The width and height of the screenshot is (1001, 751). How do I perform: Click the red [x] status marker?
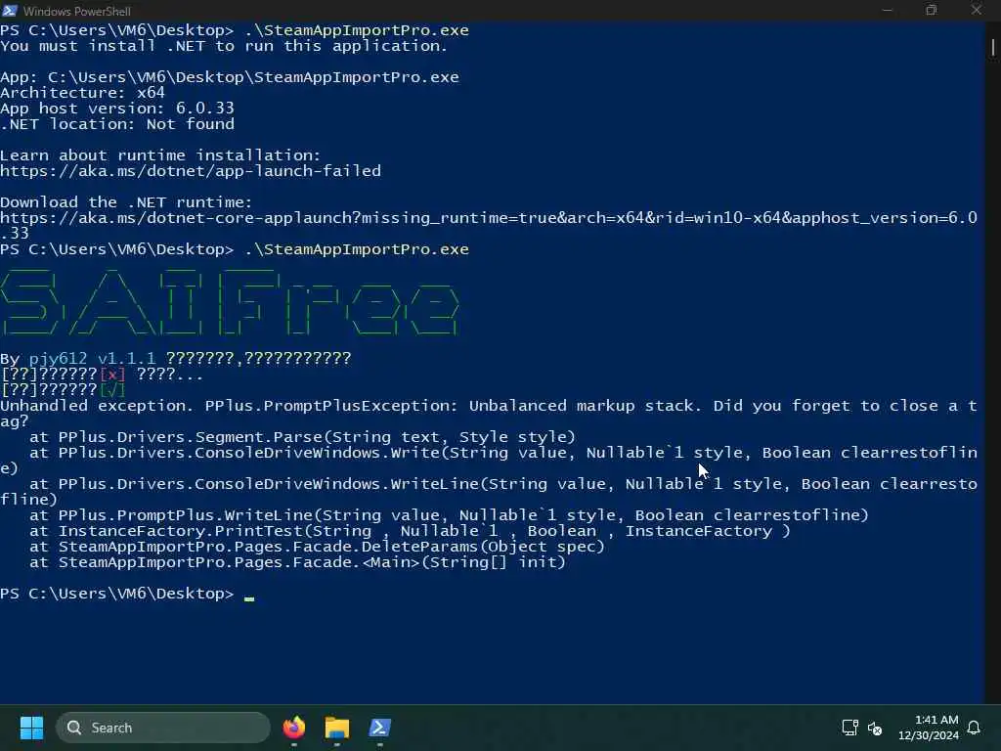coord(112,375)
